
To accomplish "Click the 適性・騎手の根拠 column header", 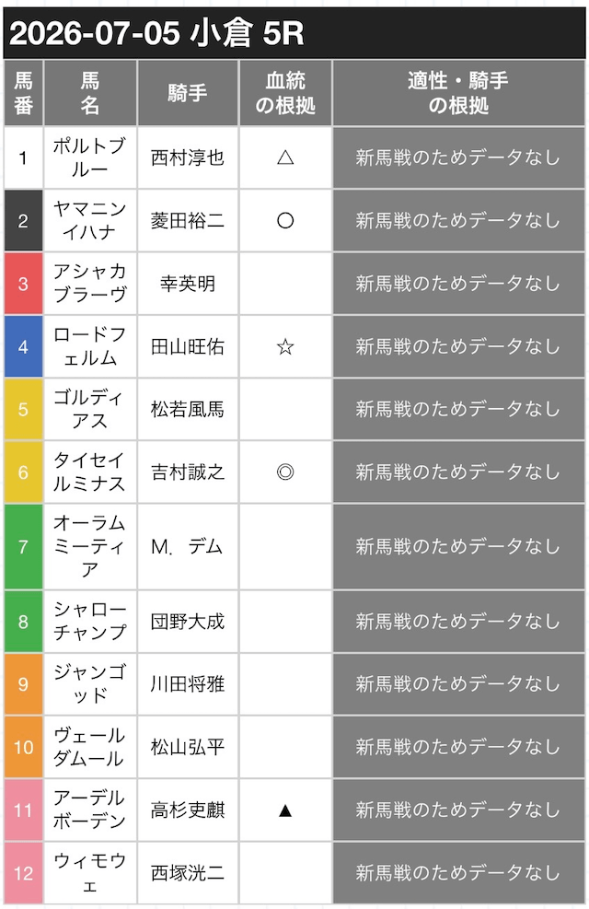I will coord(458,93).
